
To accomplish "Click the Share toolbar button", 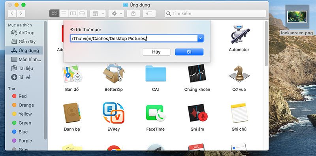I will (x=133, y=13).
